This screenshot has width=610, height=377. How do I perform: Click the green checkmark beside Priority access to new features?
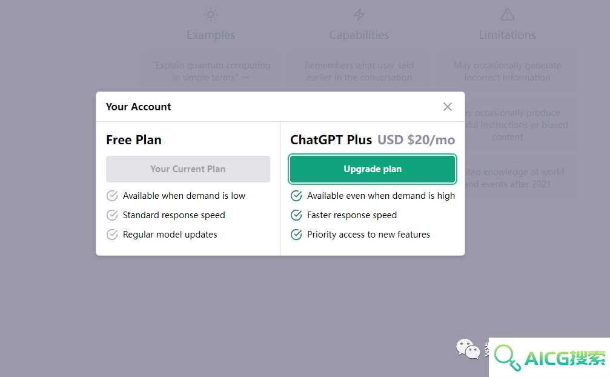click(296, 235)
